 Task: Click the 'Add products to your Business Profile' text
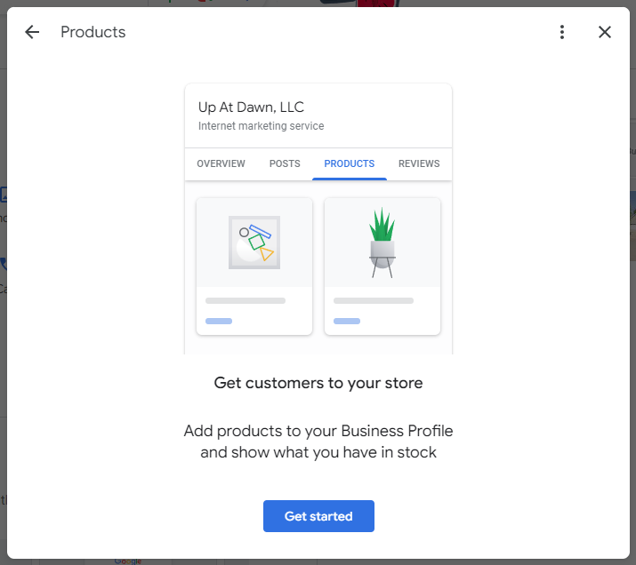(318, 431)
